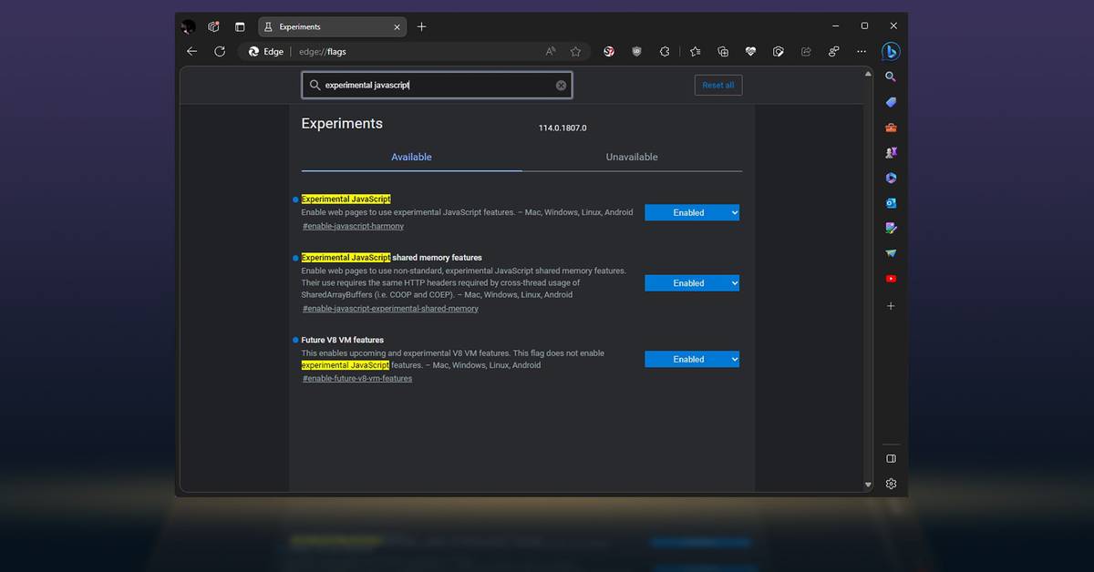
Task: Select the Available tab
Action: [411, 157]
